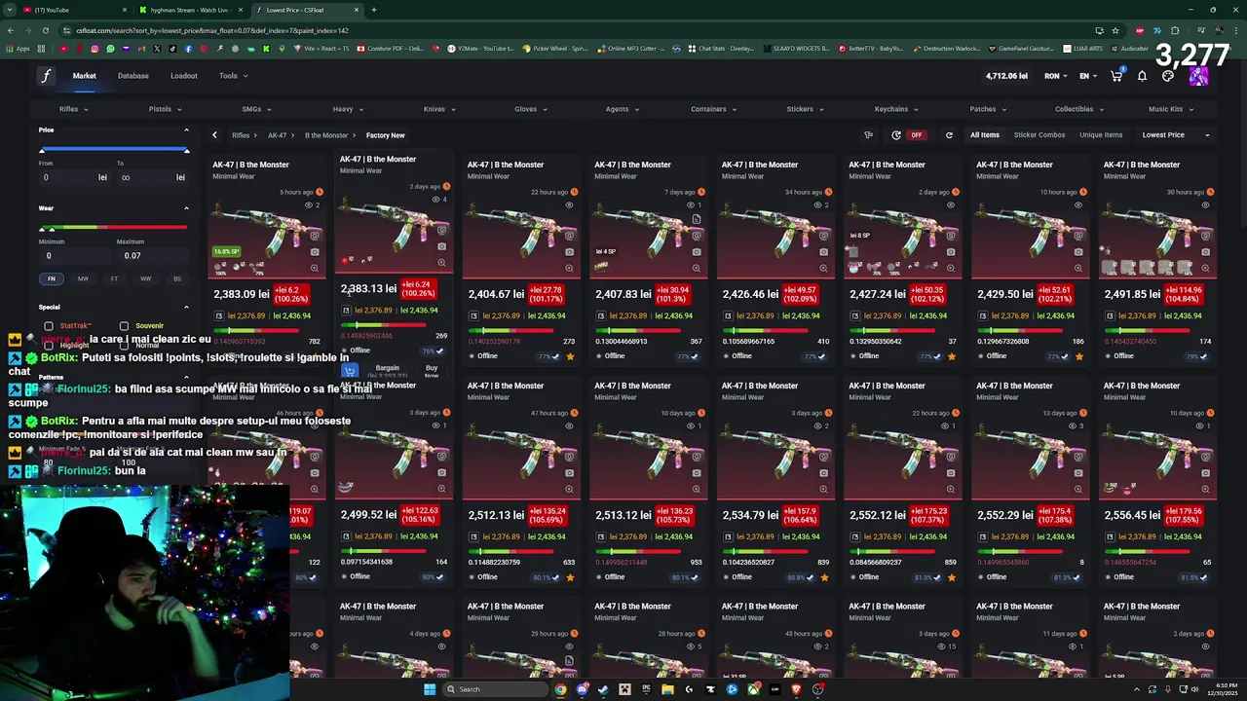
Task: Inspect in-game the 2,426.46 lei listing
Action: (x=823, y=236)
